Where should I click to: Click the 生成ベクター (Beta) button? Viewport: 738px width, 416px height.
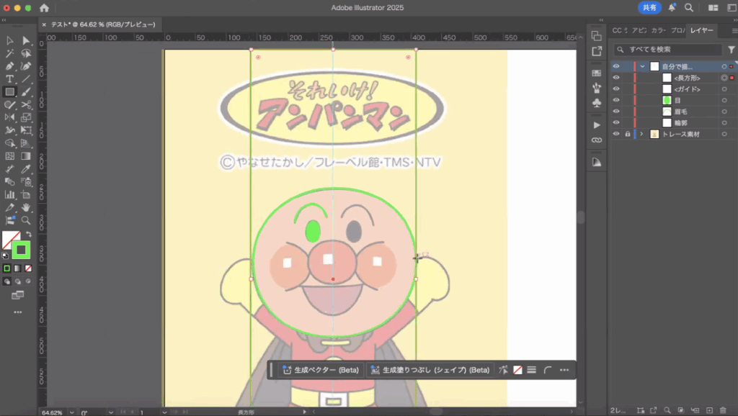tap(321, 370)
